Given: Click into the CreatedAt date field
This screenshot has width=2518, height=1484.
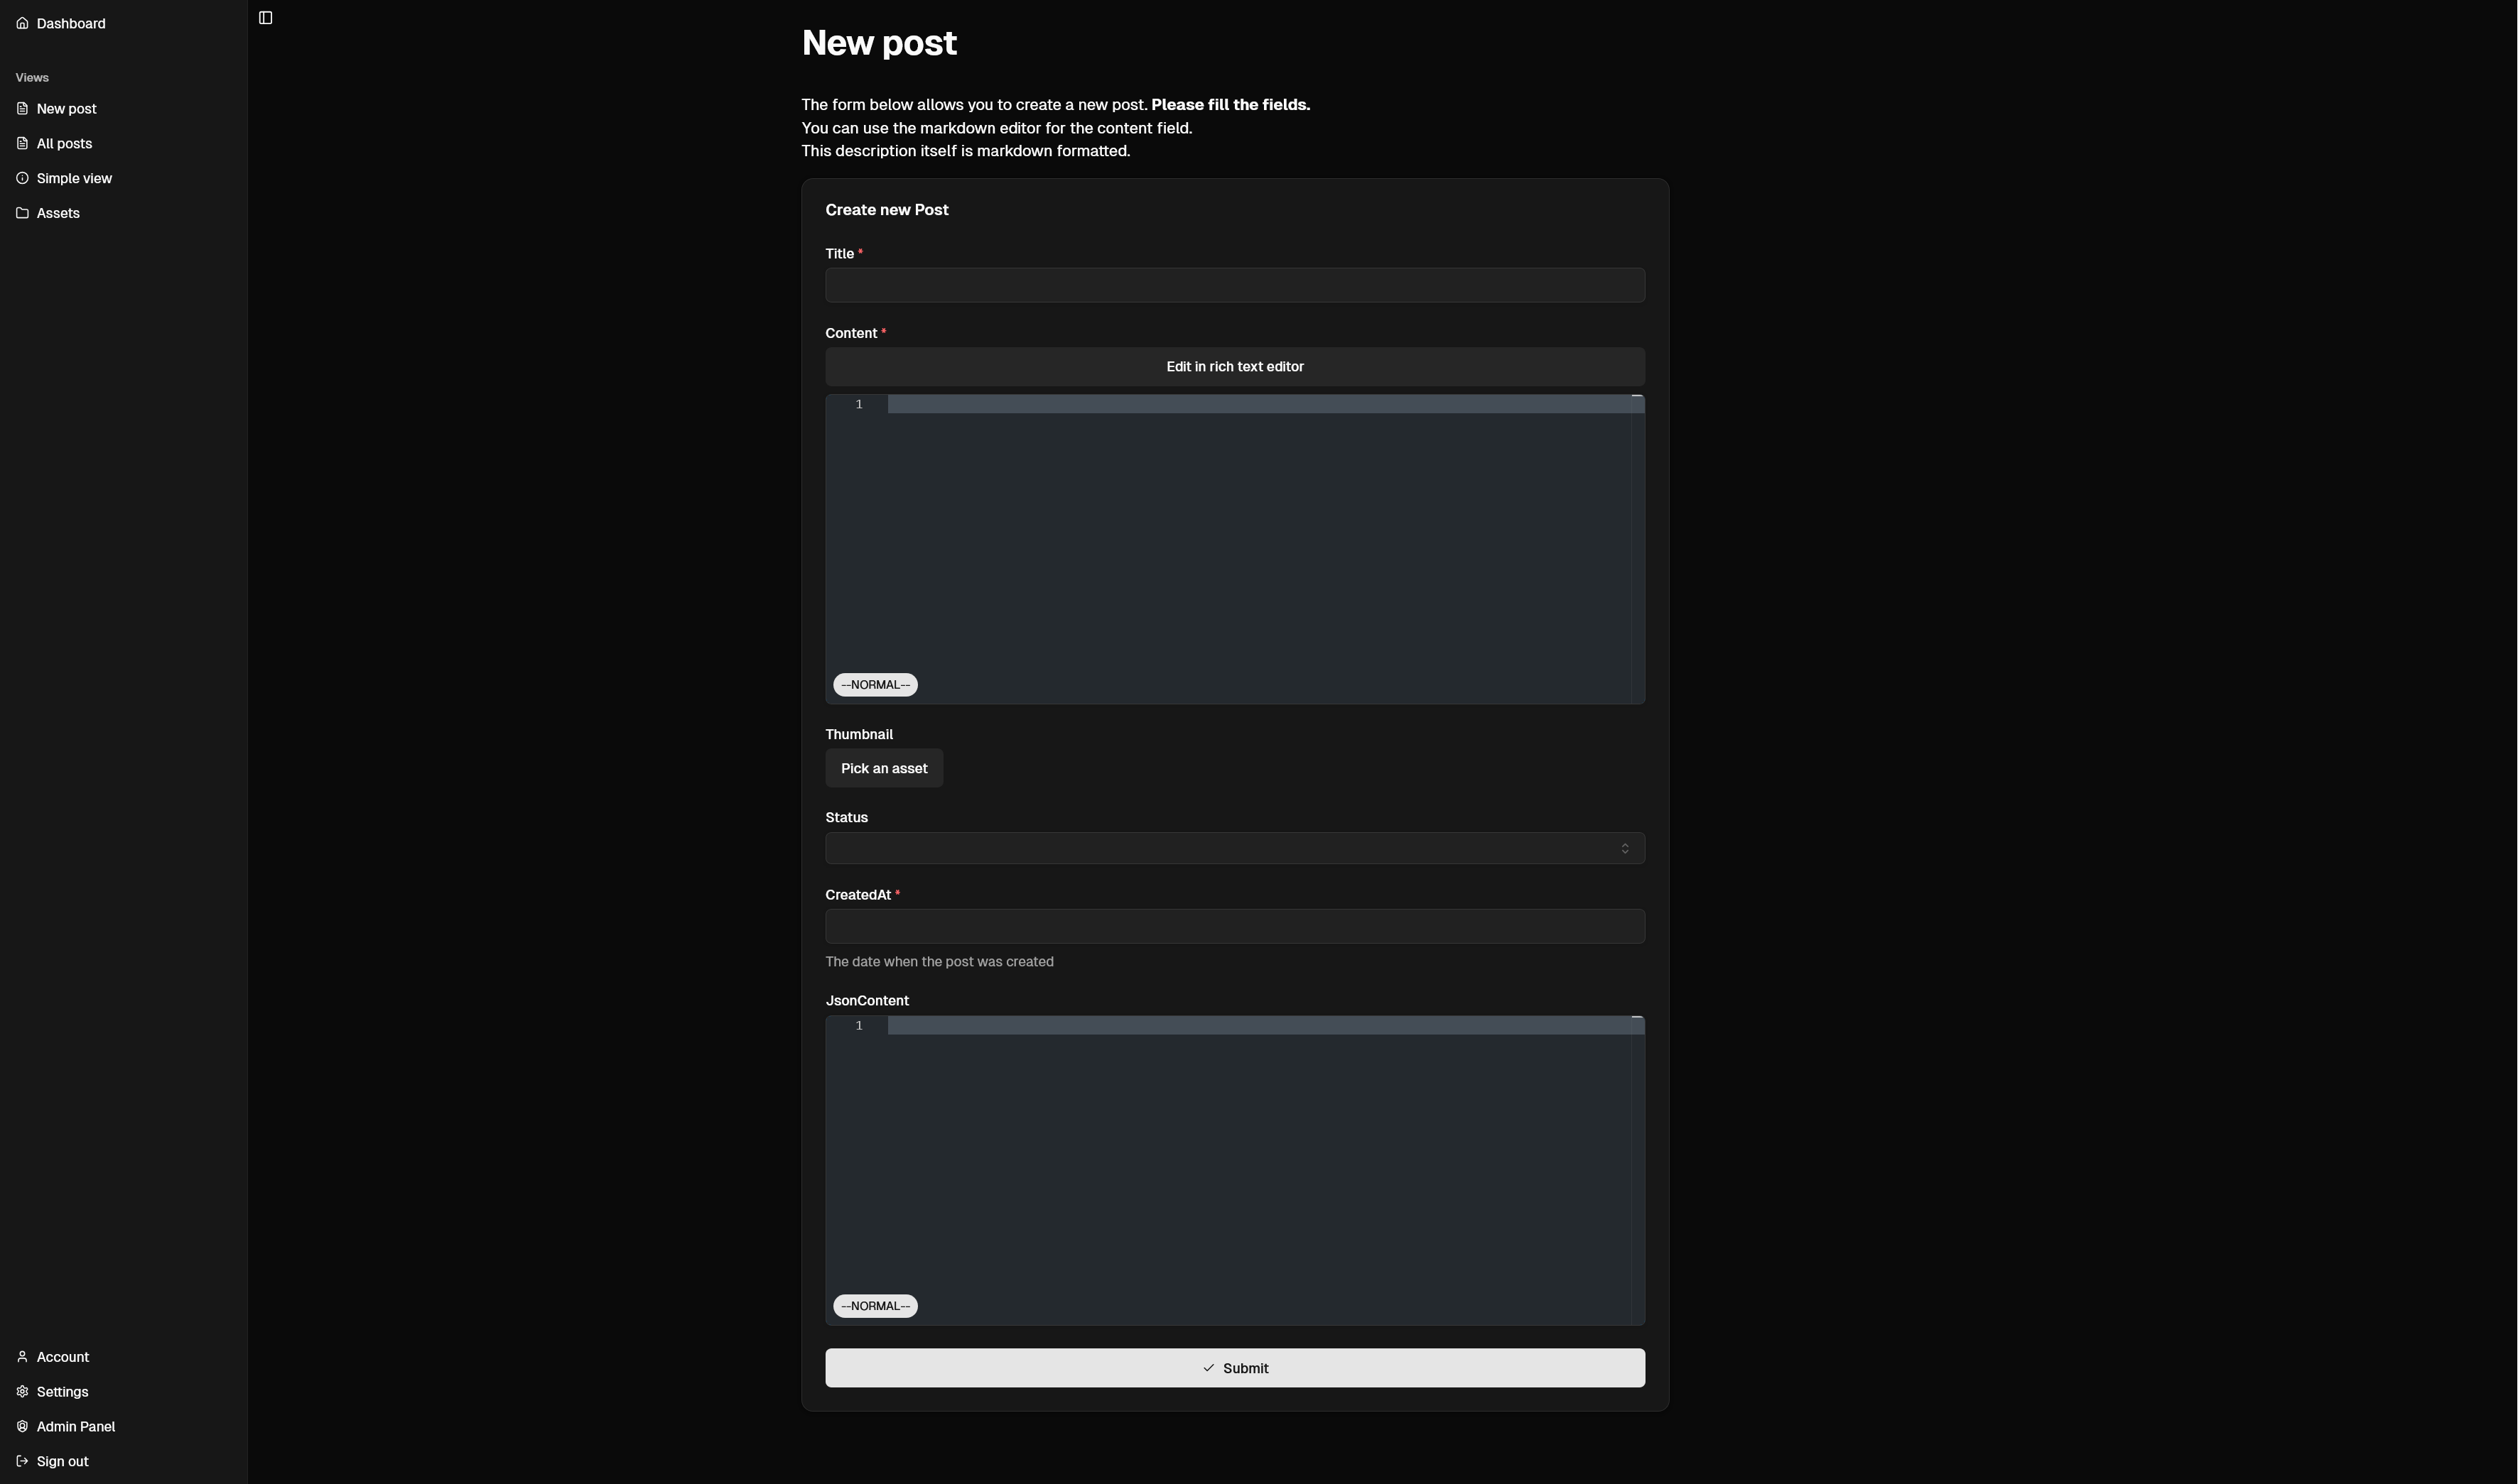Looking at the screenshot, I should (1233, 926).
